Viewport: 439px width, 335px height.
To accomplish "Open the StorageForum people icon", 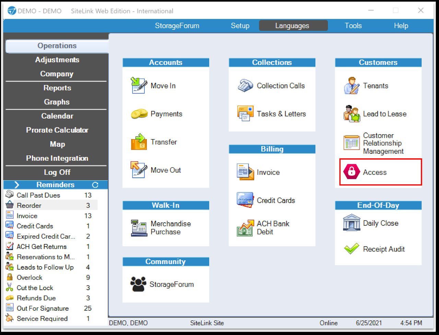I will (x=138, y=284).
